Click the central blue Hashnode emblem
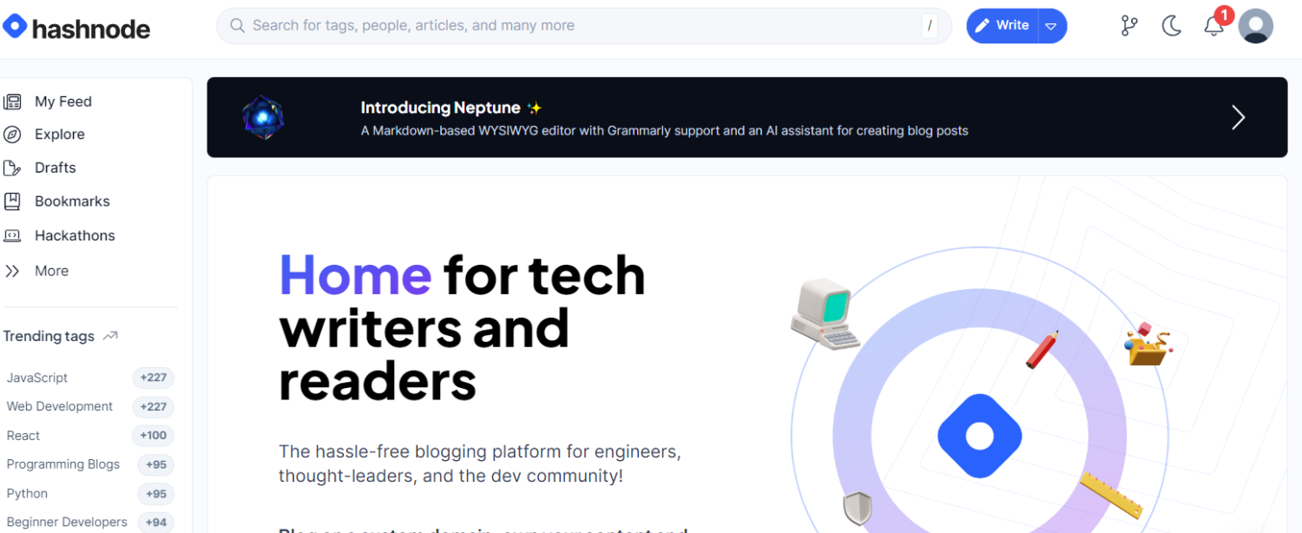This screenshot has height=533, width=1302. point(979,436)
